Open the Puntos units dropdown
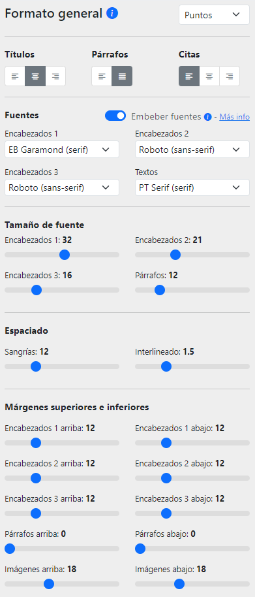Image resolution: width=255 pixels, height=597 pixels. tap(215, 15)
